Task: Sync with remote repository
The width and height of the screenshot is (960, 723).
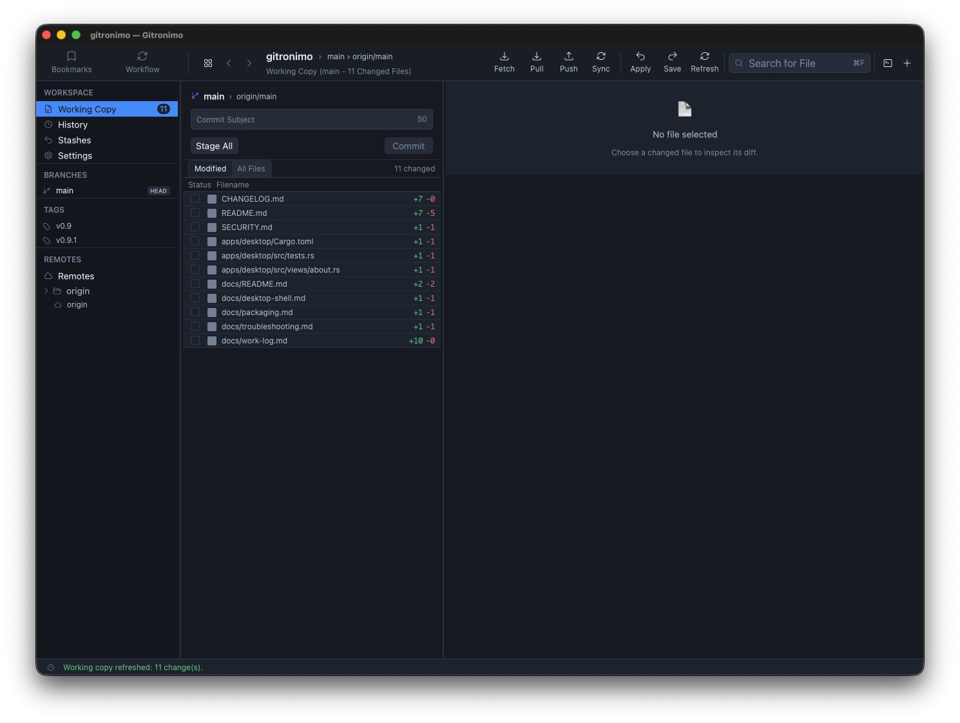Action: pyautogui.click(x=601, y=63)
